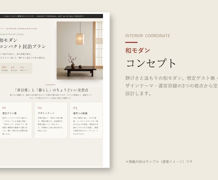Viewport: 218px width, 180px height.
Task: Click the stats box showing 28㎡
Action: [x=16, y=68]
